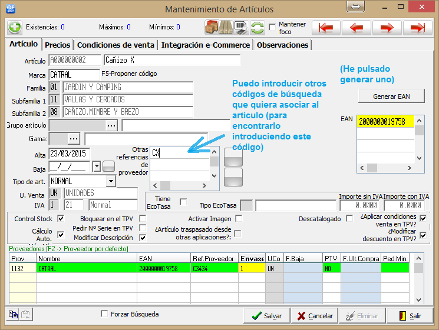Image resolution: width=439 pixels, height=330 pixels.
Task: Open Grupo artículo lookup ellipsis button
Action: coord(111,125)
